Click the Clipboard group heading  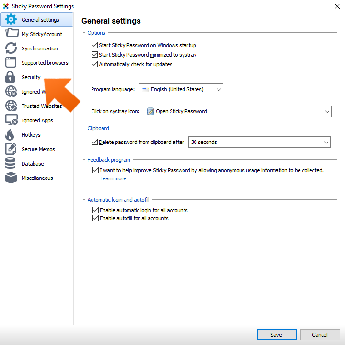(x=98, y=128)
